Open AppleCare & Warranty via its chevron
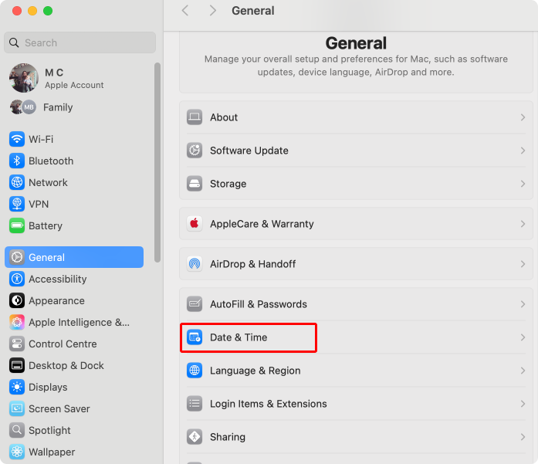Viewport: 538px width, 464px height. coord(523,224)
